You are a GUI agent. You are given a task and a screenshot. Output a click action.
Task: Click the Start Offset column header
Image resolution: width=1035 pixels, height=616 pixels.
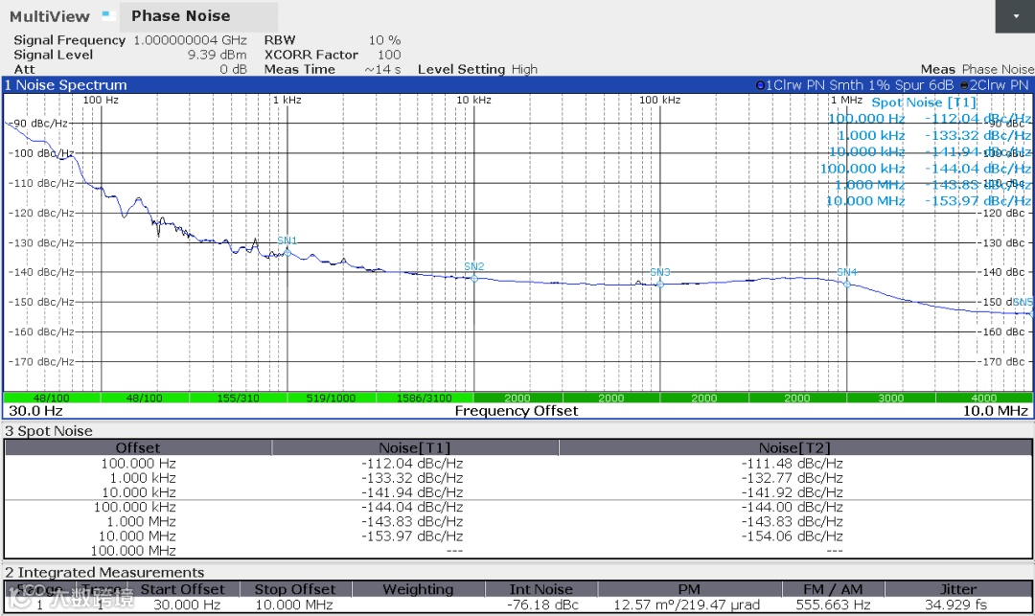183,589
